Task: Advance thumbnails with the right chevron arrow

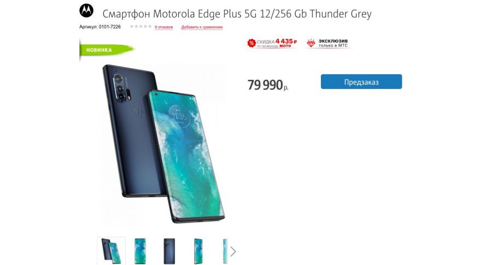Action: [233, 251]
